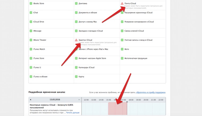Open the обратитесь в службу поддержки link

[x=151, y=92]
